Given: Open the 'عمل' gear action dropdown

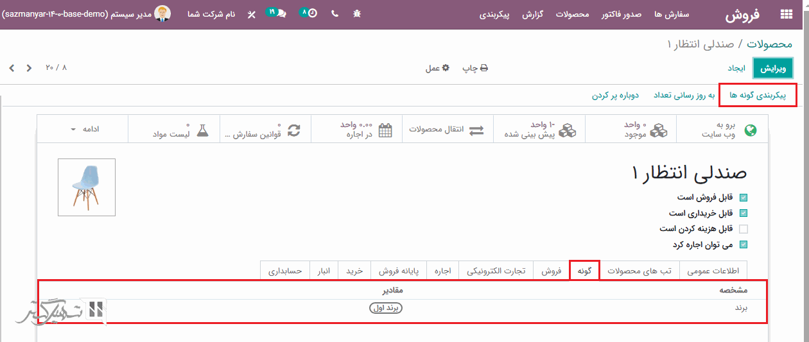Looking at the screenshot, I should point(437,68).
